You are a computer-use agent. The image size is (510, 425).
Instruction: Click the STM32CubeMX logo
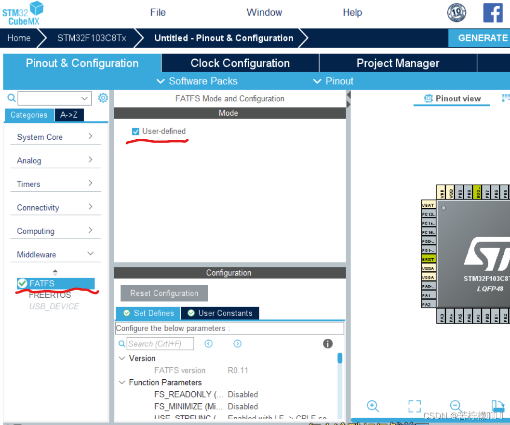(x=23, y=13)
